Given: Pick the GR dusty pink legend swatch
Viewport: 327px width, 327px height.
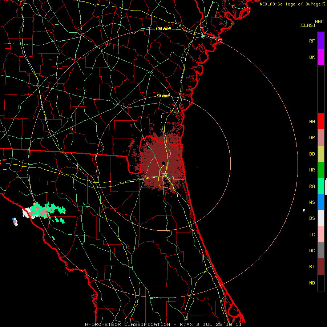Looking at the screenshot, I should coord(321,138).
